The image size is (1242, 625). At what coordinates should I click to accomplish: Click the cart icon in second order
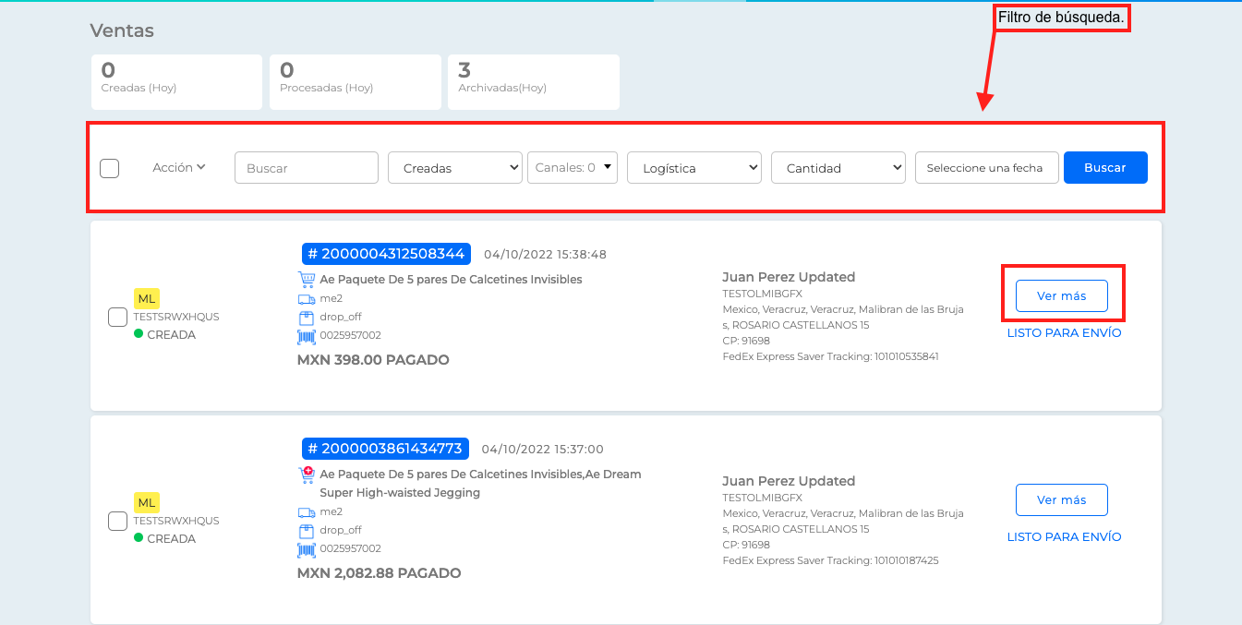307,475
